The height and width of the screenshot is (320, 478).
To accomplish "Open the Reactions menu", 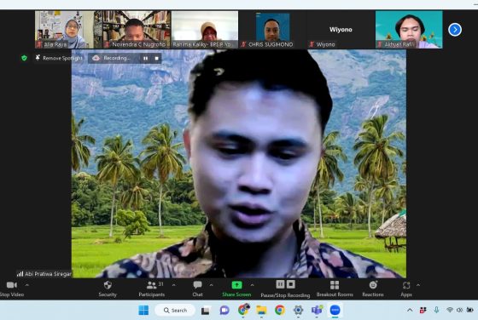I will click(373, 289).
